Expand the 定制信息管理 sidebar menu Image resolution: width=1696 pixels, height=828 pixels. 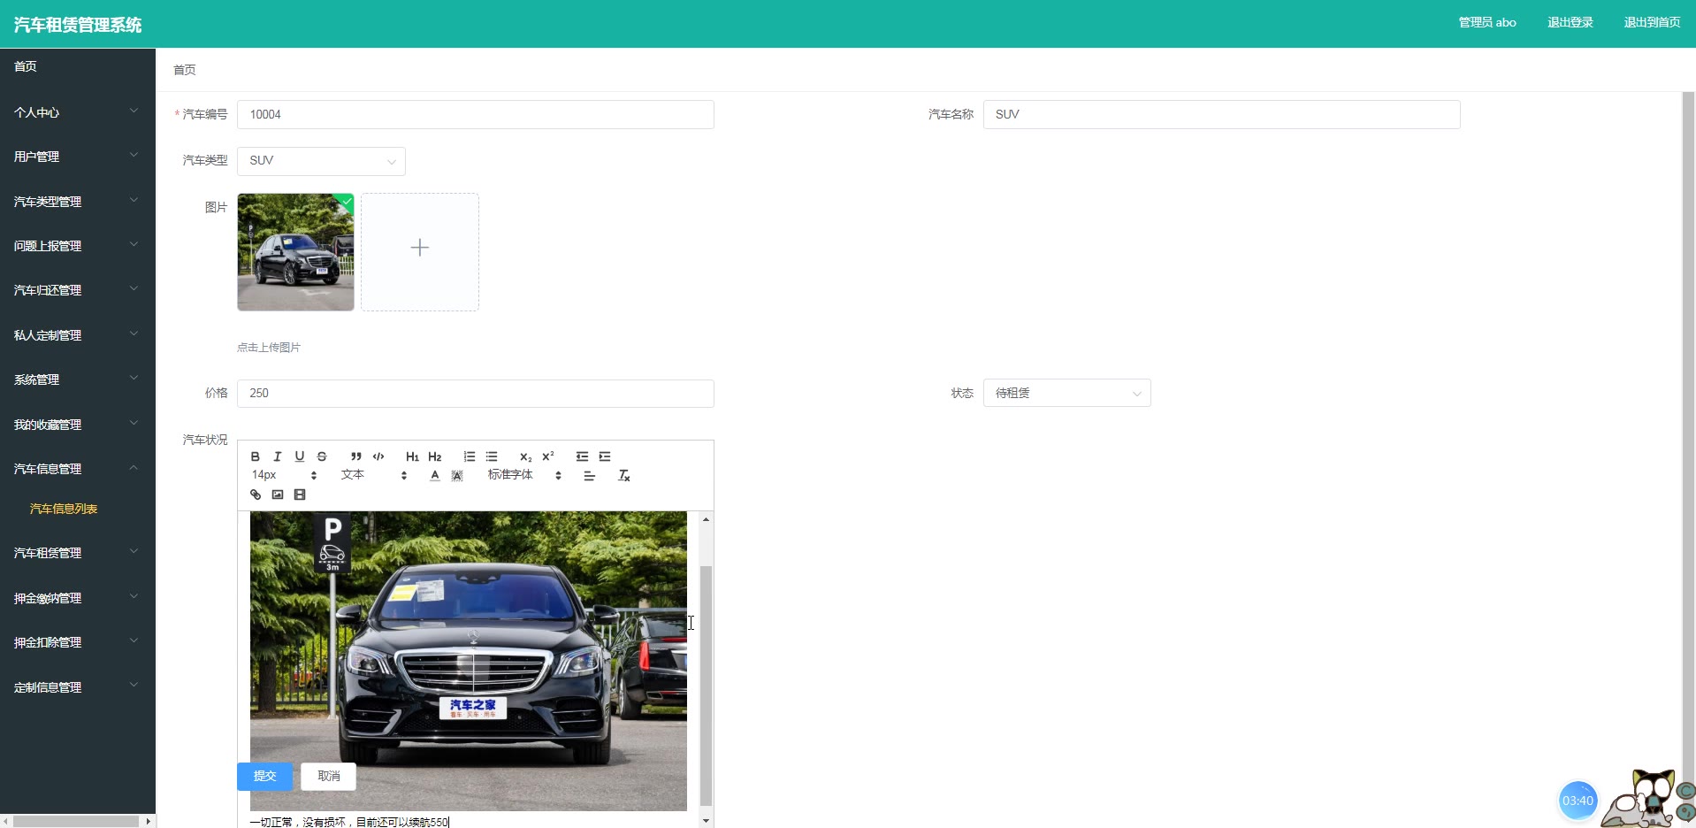coord(78,687)
